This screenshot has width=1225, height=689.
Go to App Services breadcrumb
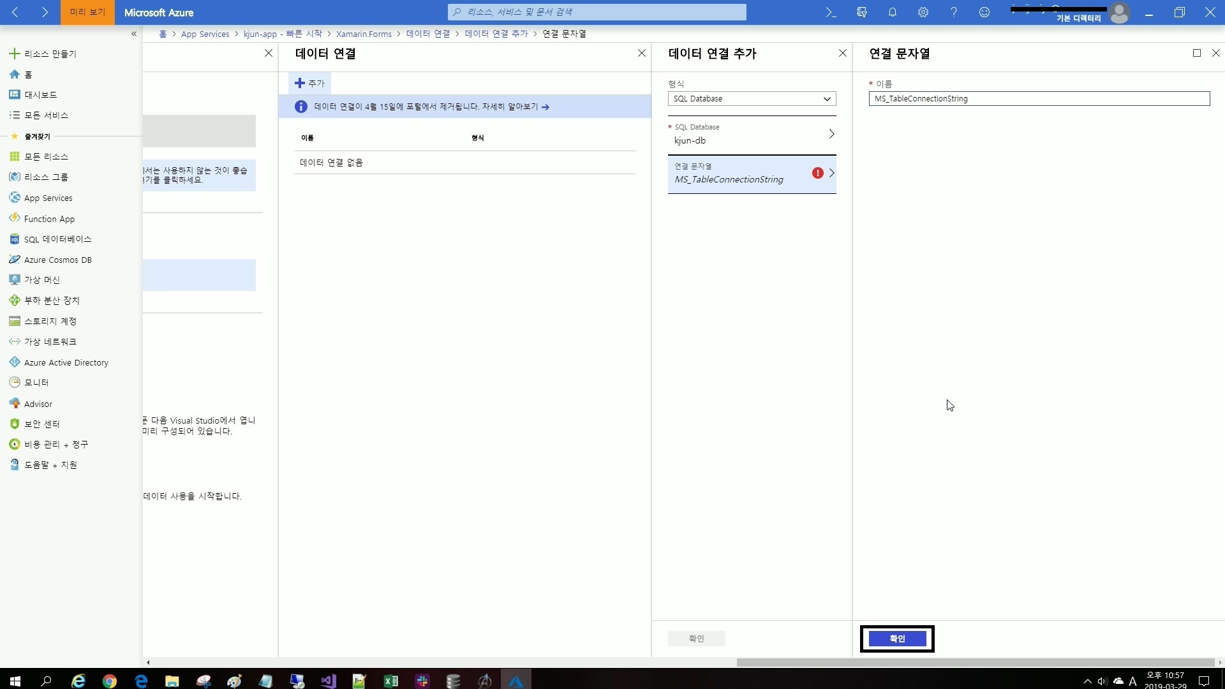click(205, 34)
